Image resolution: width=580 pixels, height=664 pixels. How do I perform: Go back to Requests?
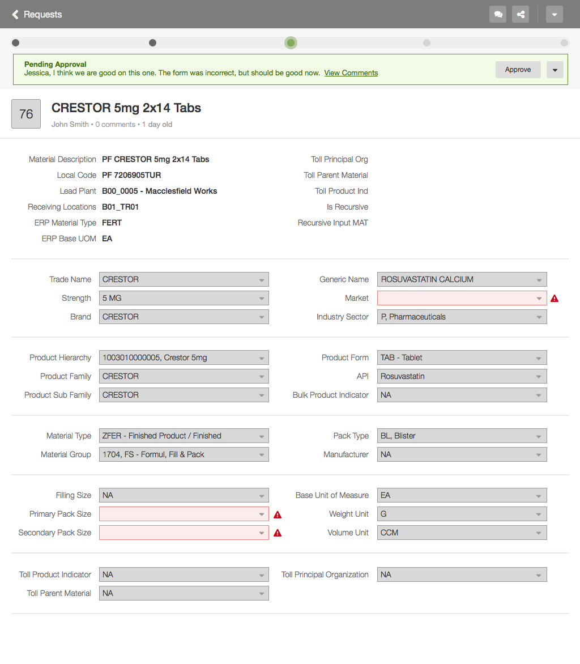(x=42, y=14)
